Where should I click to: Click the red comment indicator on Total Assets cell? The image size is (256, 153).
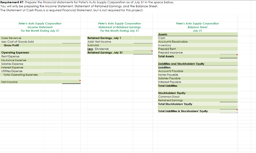click(x=237, y=55)
